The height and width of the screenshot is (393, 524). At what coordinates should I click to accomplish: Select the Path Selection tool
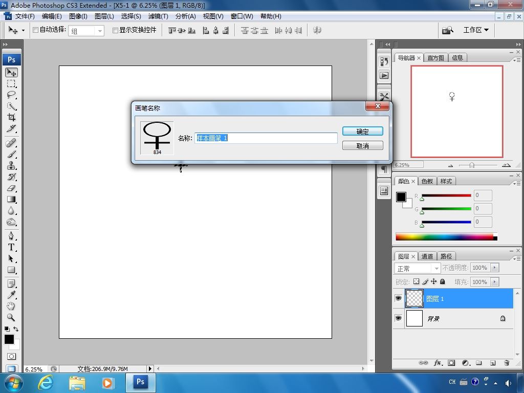click(x=11, y=258)
